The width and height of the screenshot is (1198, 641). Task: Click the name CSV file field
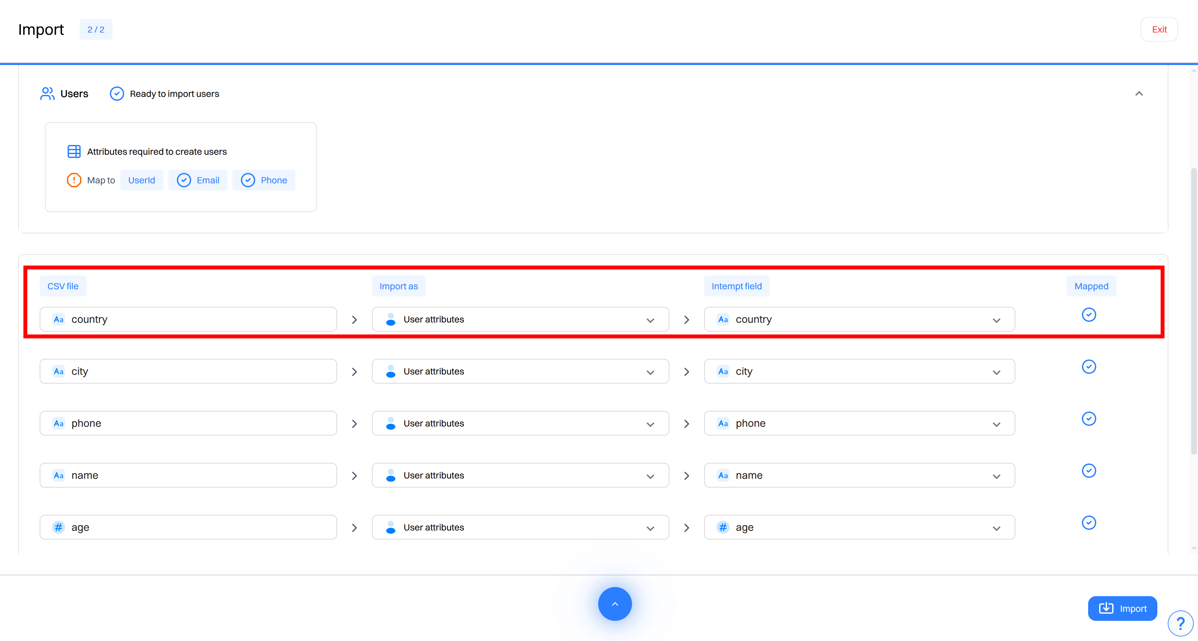188,476
